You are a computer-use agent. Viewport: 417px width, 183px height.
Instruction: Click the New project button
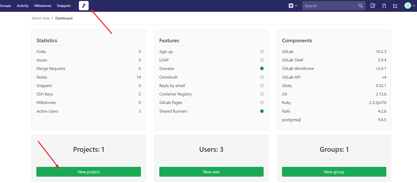89,172
